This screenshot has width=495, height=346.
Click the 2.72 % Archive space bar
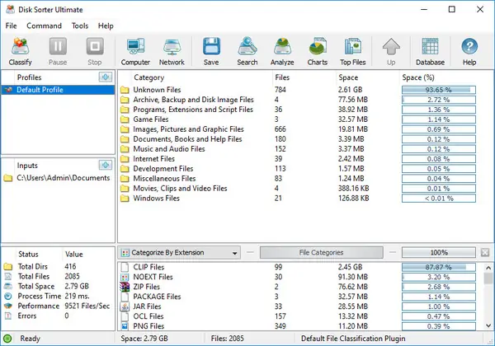(x=439, y=100)
